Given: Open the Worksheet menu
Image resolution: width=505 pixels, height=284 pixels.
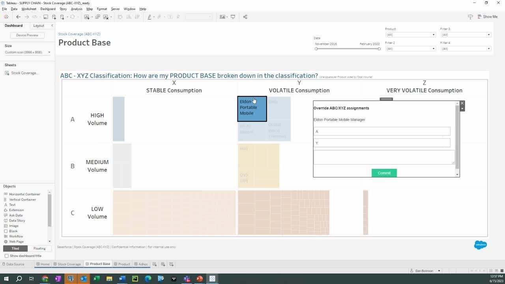Looking at the screenshot, I should pos(29,9).
